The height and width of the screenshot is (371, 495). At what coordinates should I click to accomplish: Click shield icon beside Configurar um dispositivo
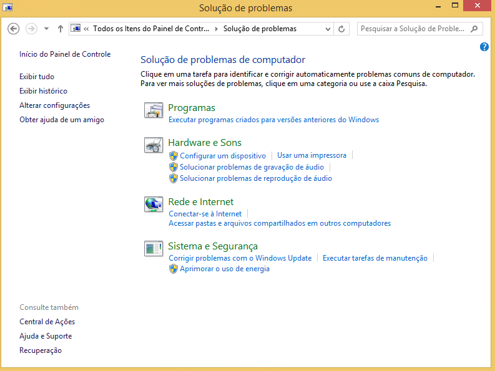[x=174, y=156]
